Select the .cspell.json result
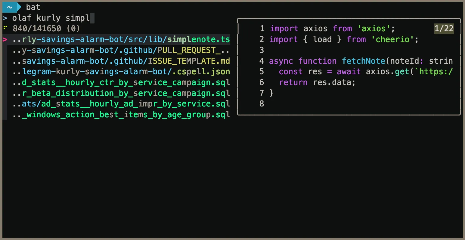 coord(121,72)
